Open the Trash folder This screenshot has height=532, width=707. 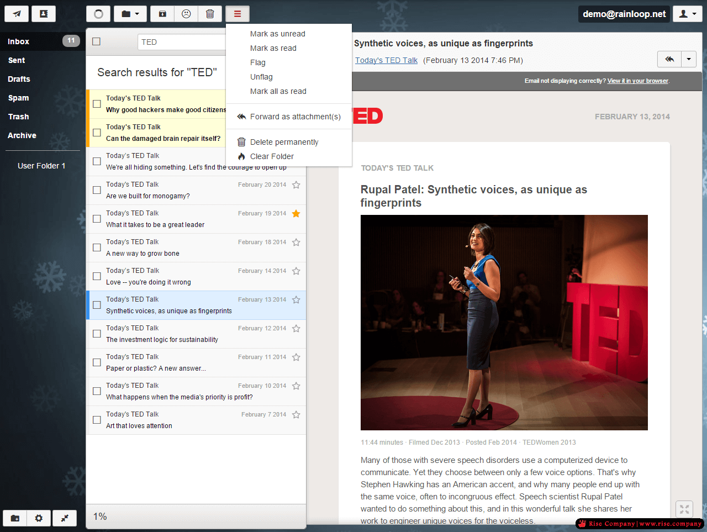(x=43, y=117)
